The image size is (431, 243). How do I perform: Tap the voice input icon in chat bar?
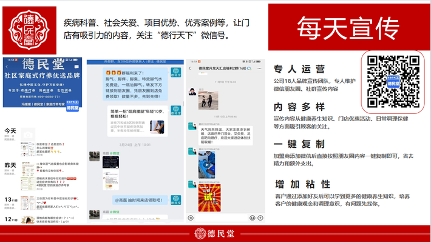[191, 218]
